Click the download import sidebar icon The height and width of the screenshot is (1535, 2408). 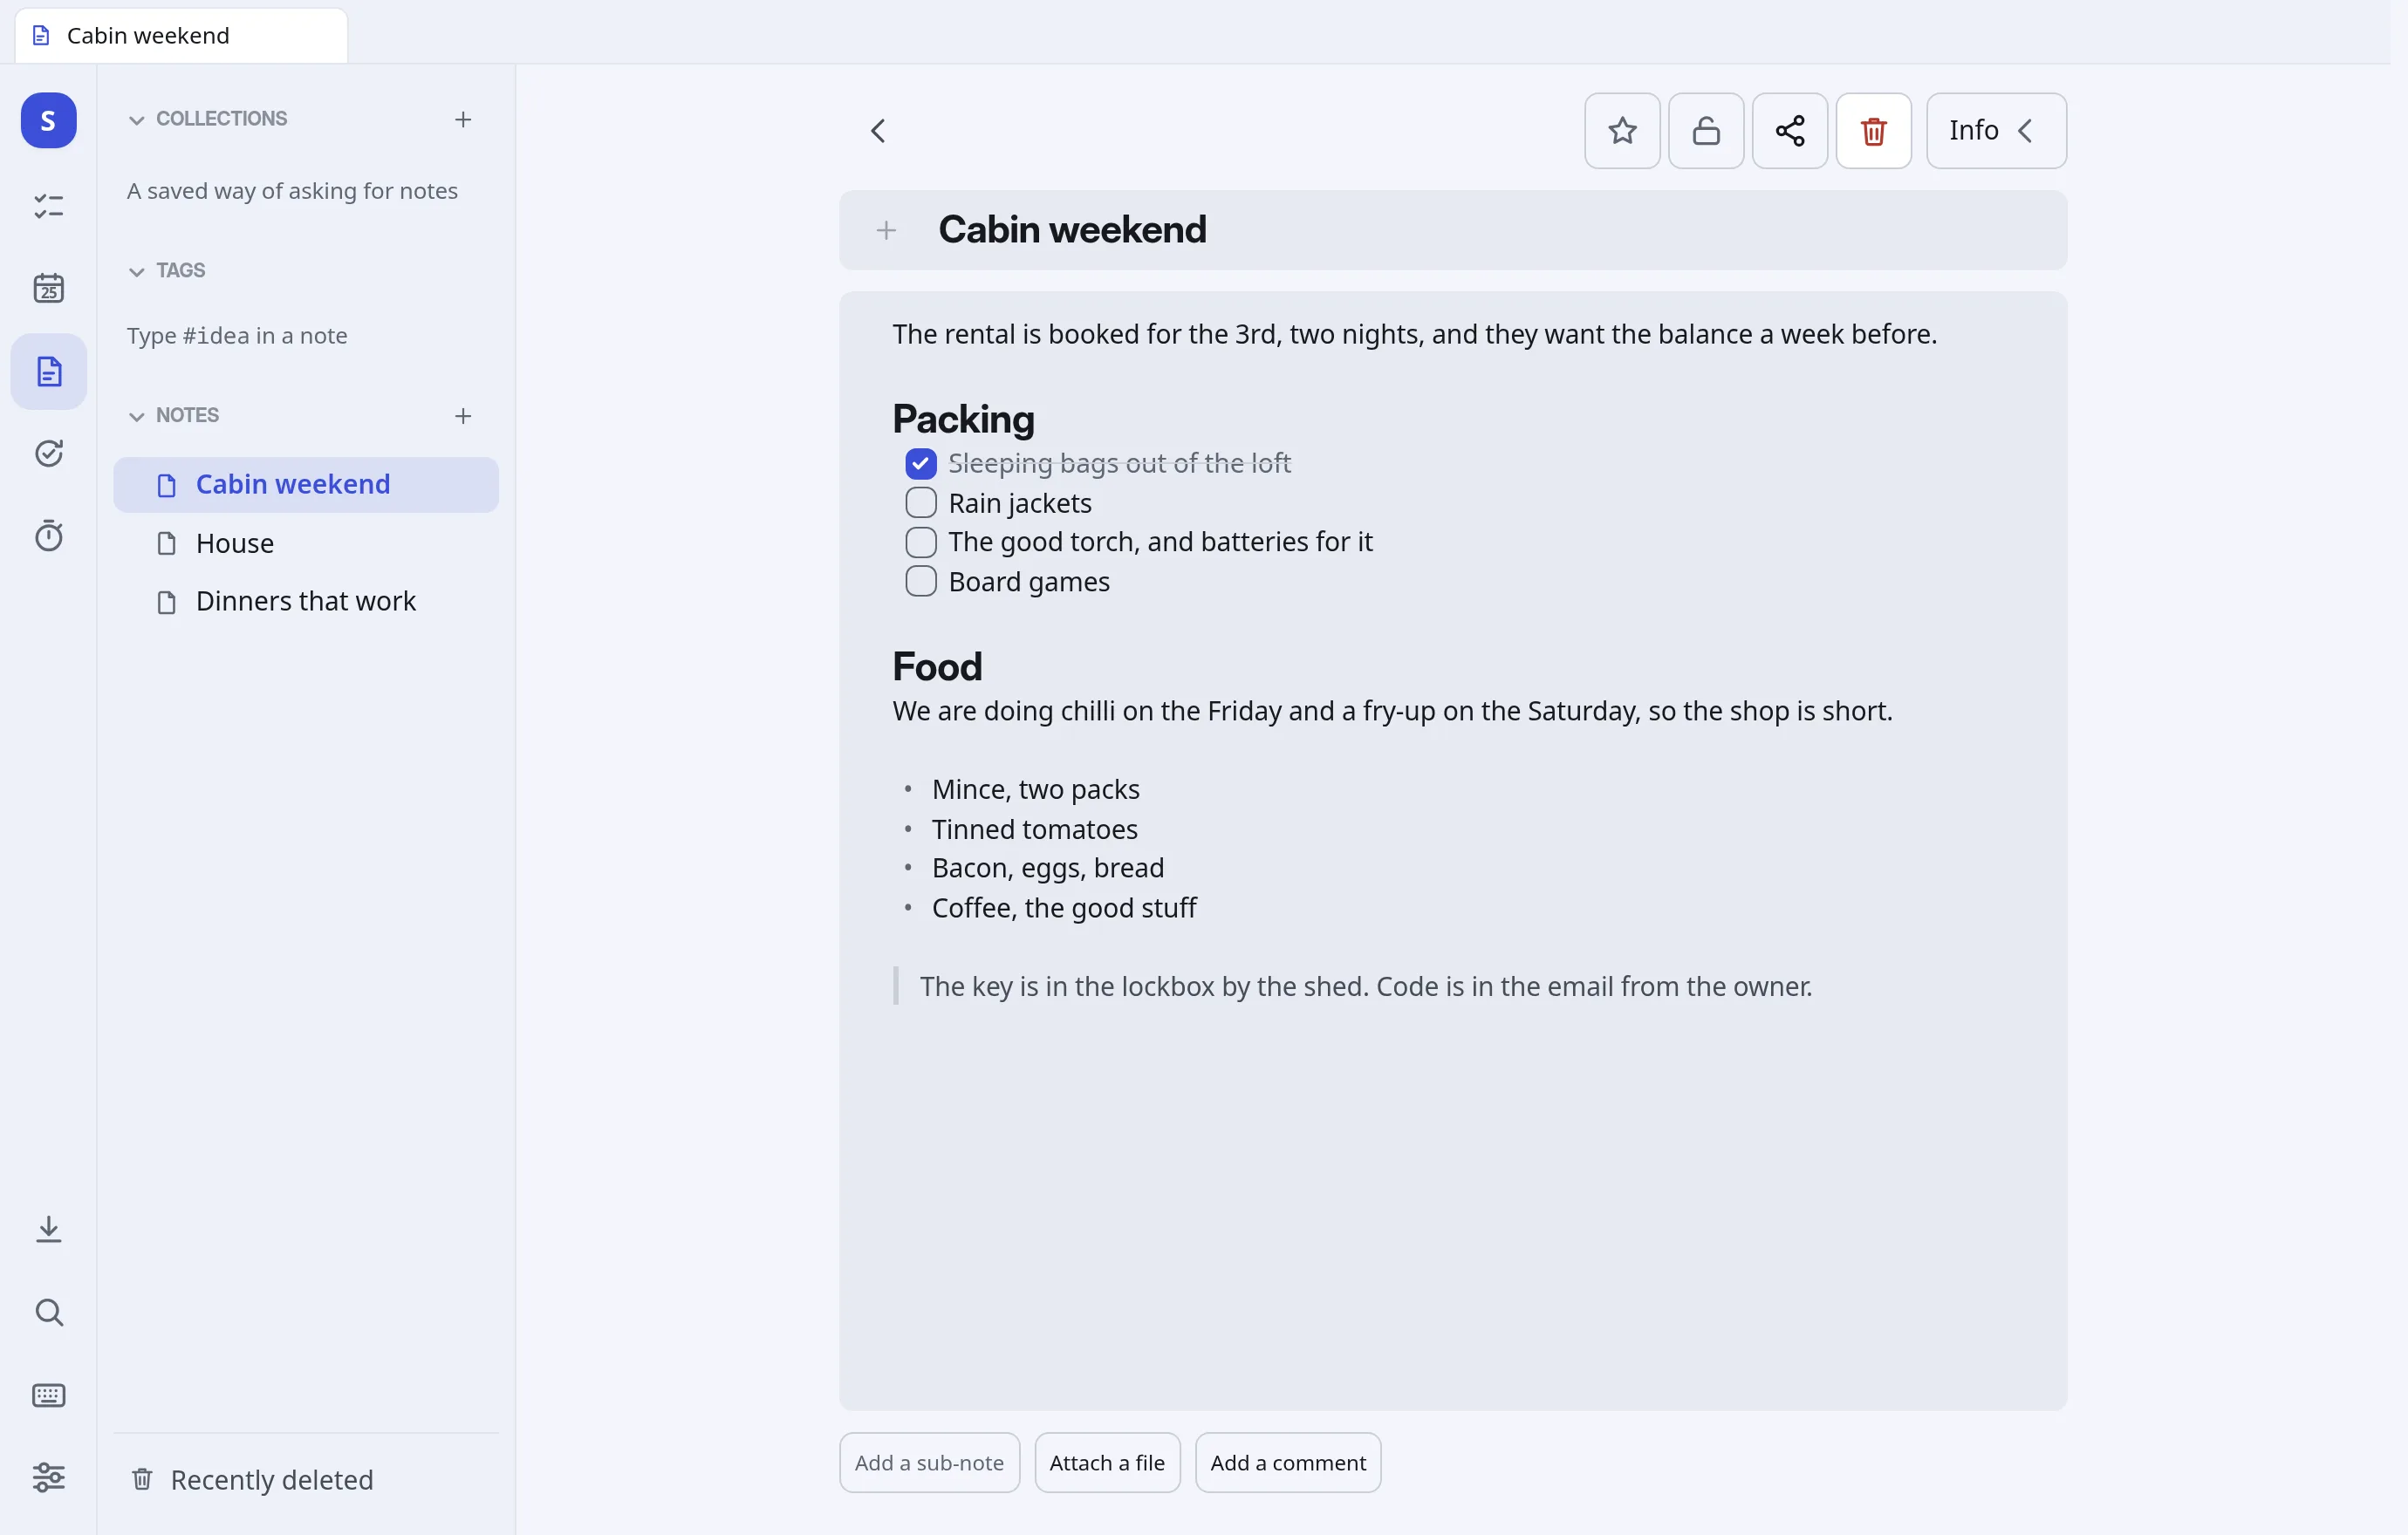click(48, 1229)
